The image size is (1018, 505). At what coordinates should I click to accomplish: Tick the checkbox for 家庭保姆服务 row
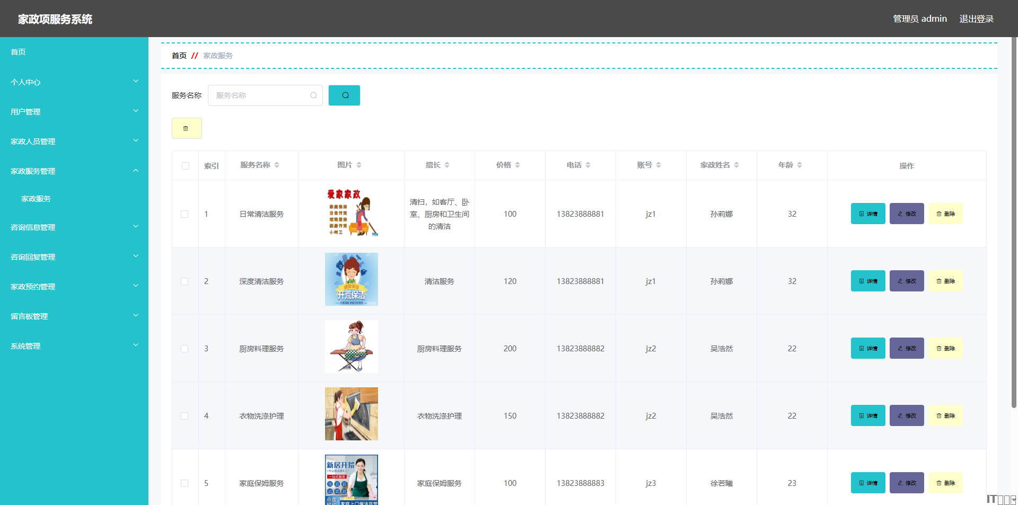pos(185,483)
